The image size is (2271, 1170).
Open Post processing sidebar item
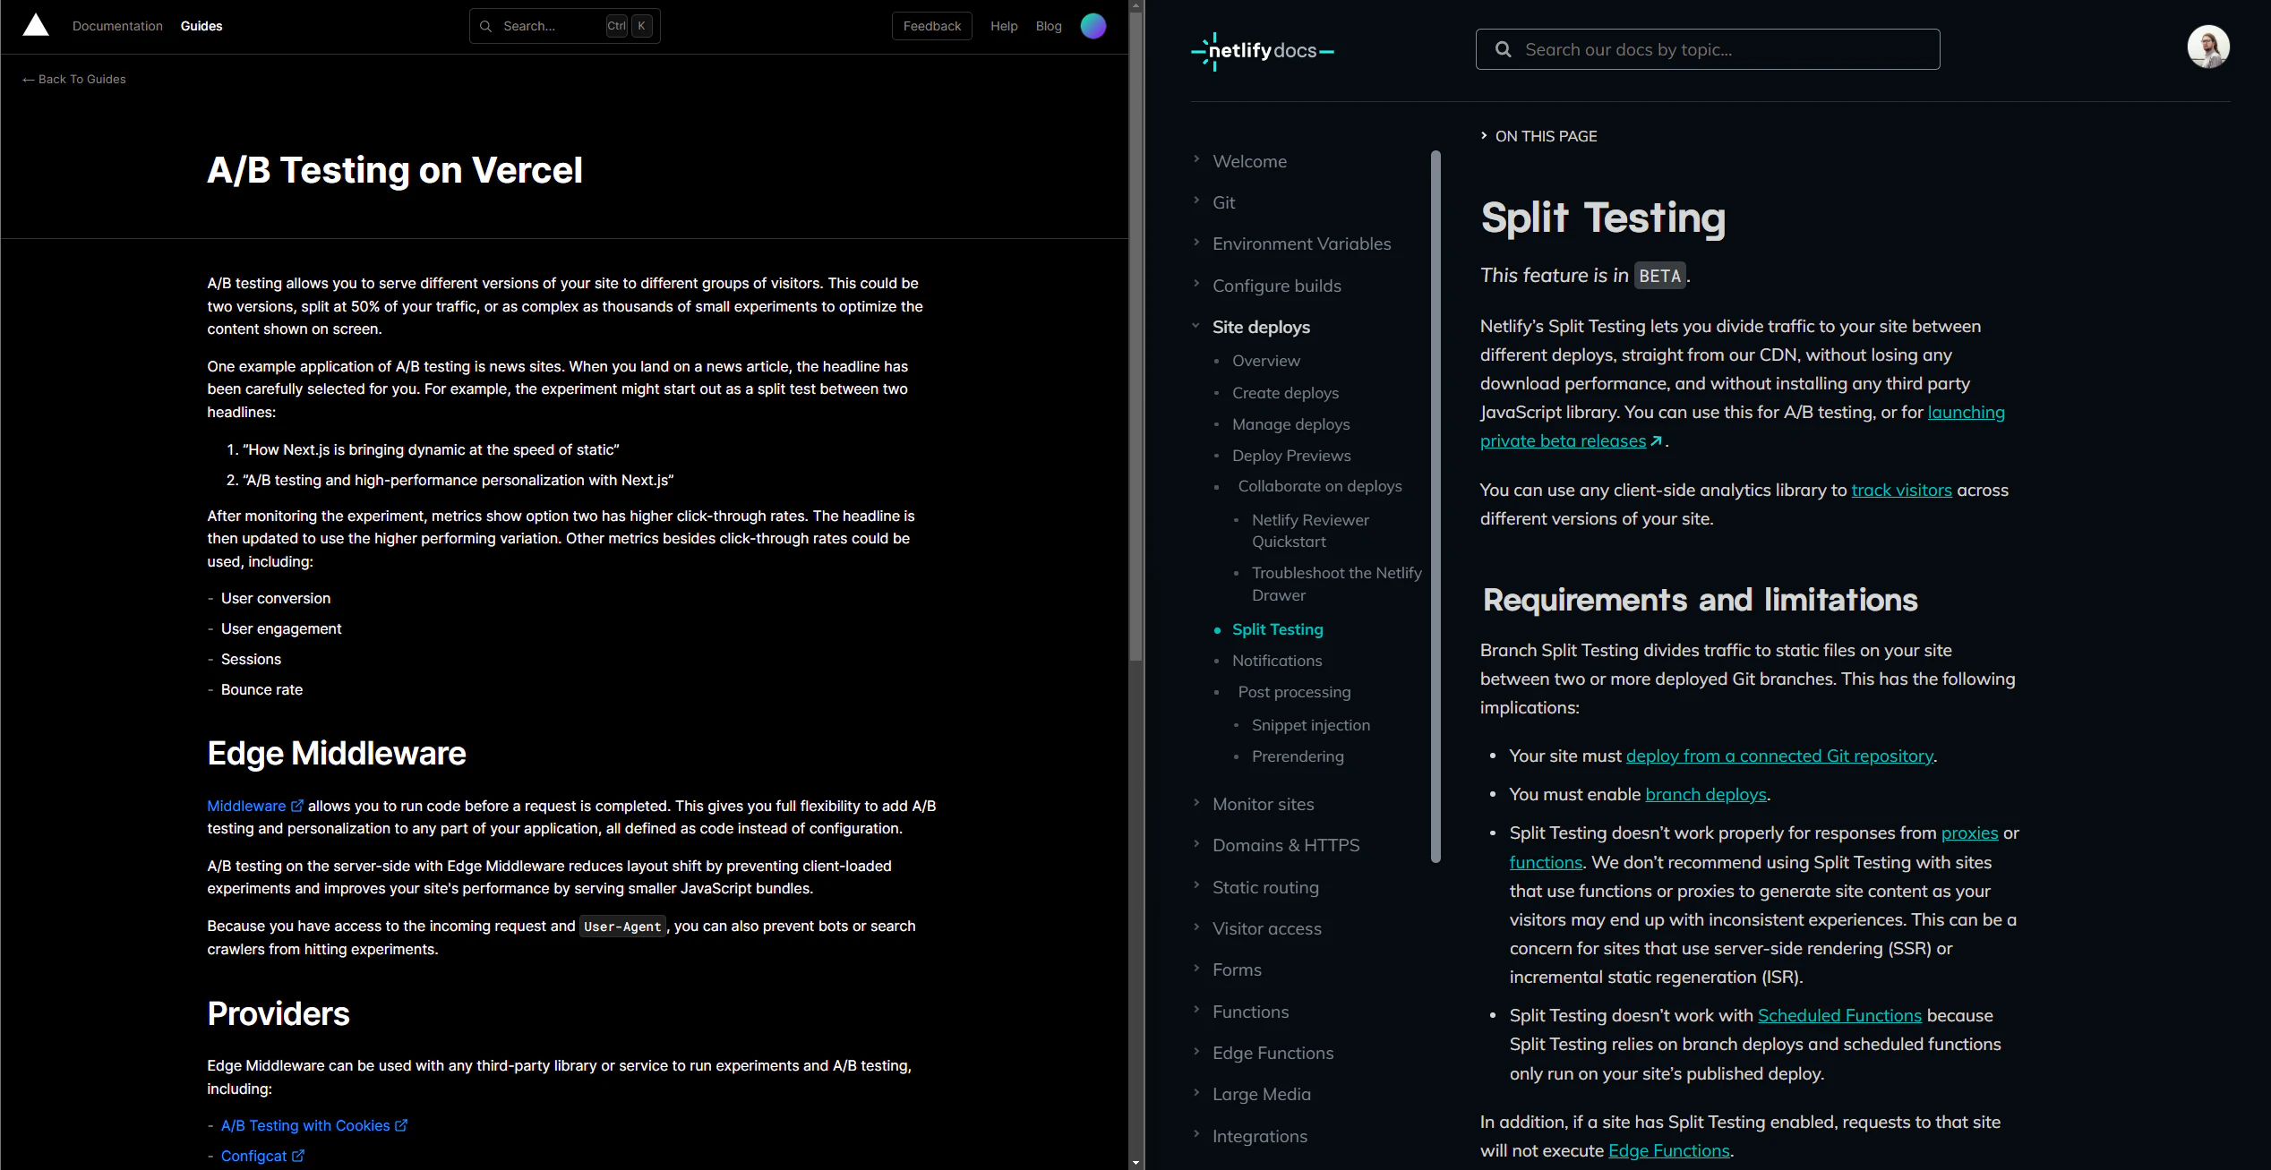(1294, 692)
